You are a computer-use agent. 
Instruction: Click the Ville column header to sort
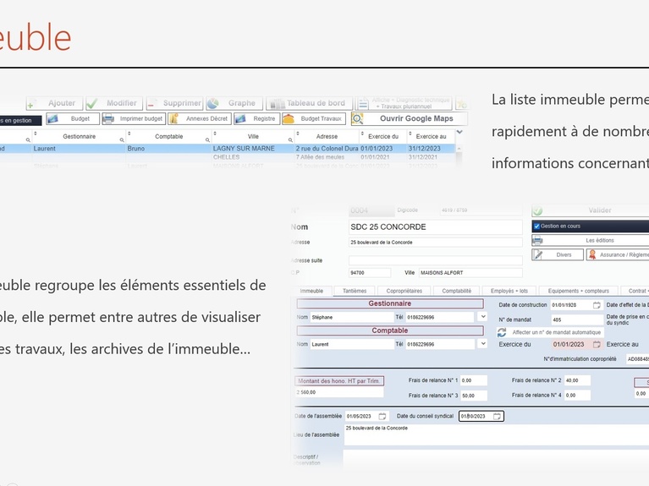coord(253,136)
